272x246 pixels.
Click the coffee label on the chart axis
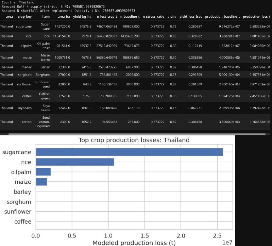pos(23,222)
